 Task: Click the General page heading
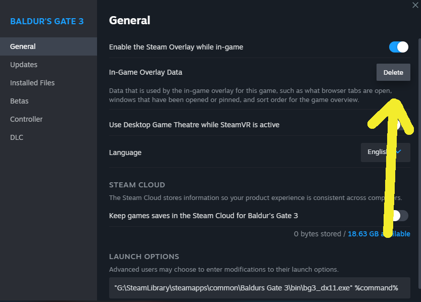(x=129, y=20)
